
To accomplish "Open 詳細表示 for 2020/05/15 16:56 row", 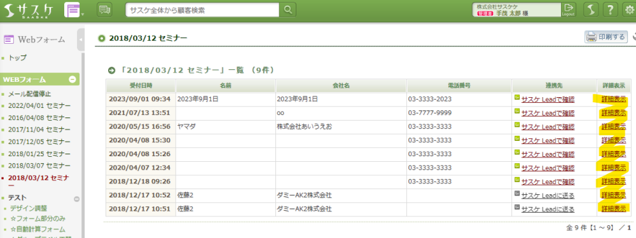I will [613, 127].
